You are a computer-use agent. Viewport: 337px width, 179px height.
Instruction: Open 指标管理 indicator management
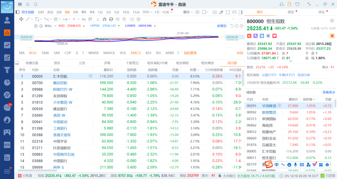(190, 53)
